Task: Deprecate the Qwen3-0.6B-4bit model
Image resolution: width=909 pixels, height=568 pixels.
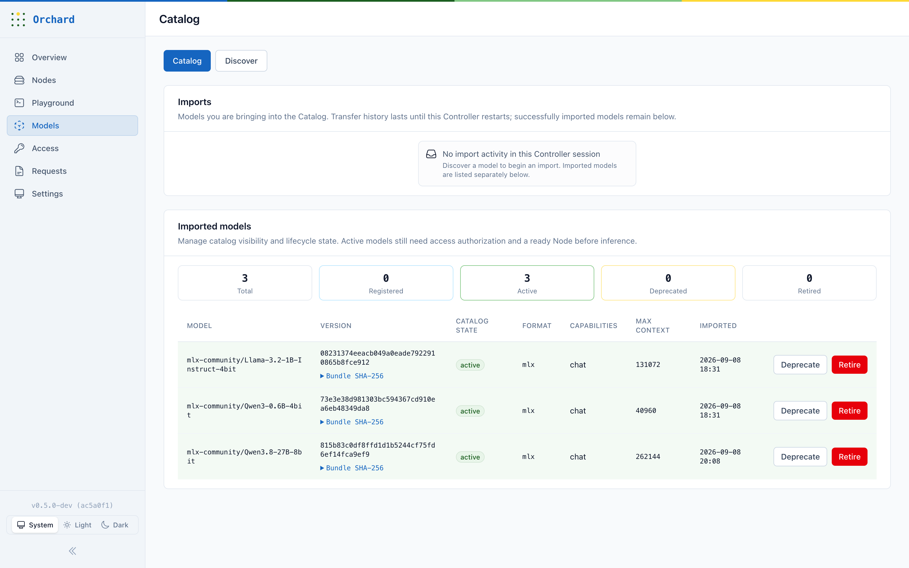Action: coord(800,411)
